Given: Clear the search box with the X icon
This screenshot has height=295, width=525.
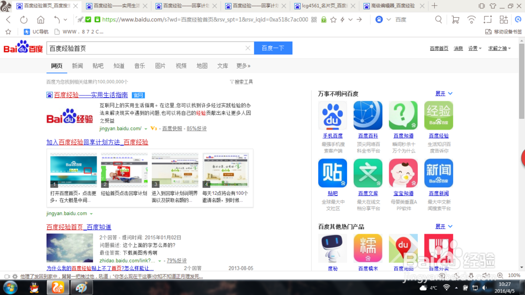Looking at the screenshot, I should pos(248,48).
